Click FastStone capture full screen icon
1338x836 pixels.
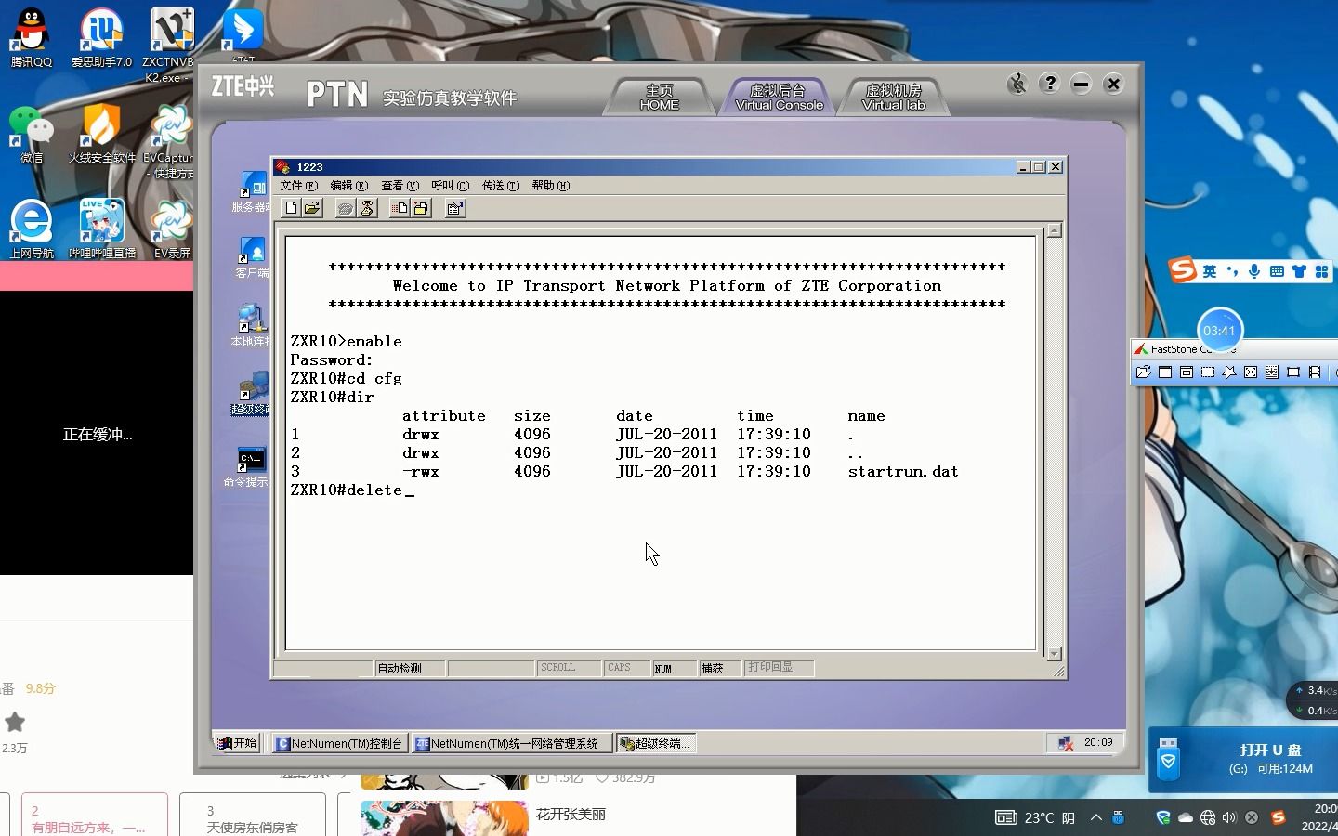pos(1251,372)
